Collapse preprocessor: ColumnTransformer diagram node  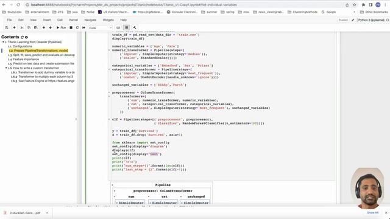pyautogui.click(x=115, y=191)
